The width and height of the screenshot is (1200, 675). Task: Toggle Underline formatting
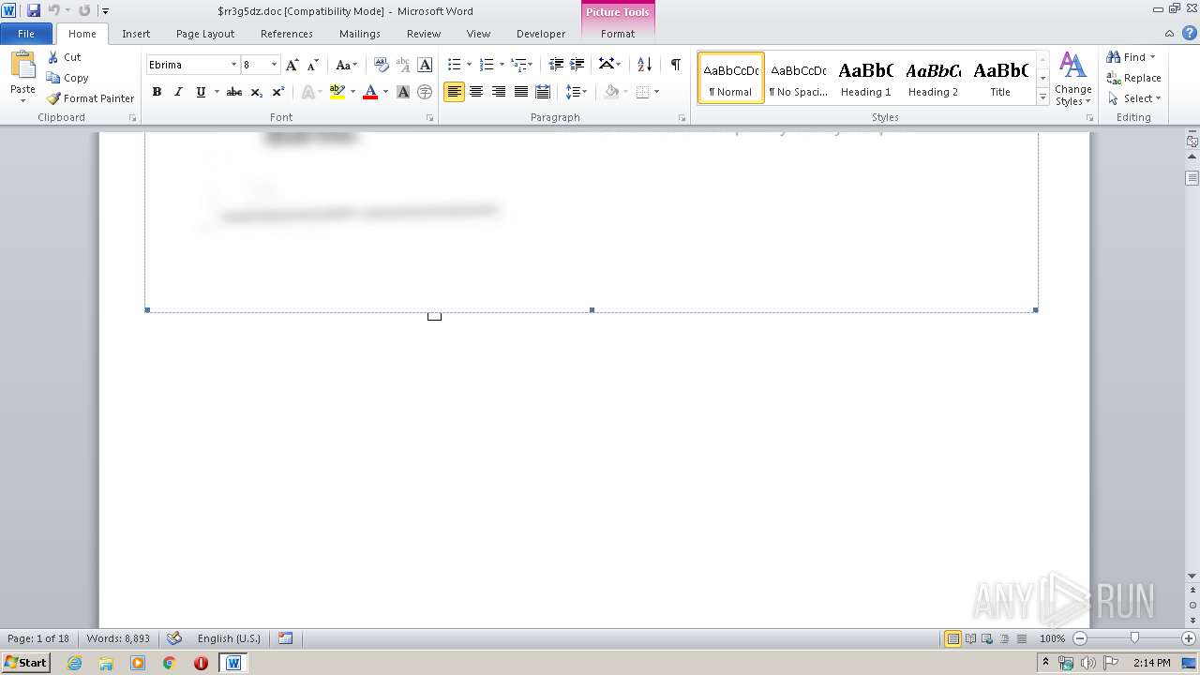pos(201,92)
